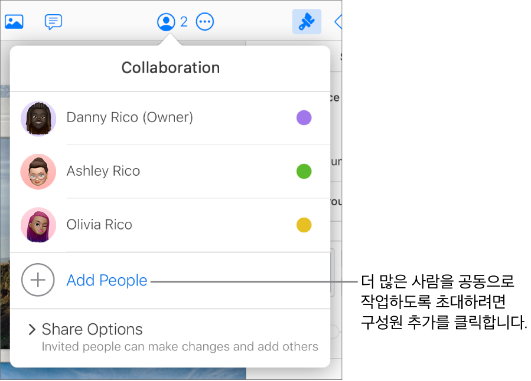
Task: Select the Olivia Rico participant row
Action: tap(170, 225)
